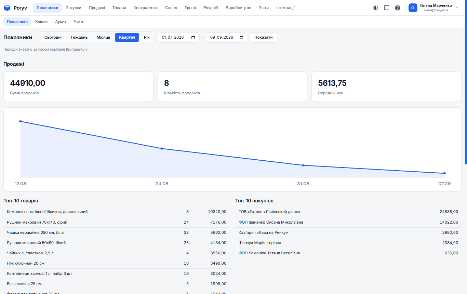Open the chat messages icon
Screen dimensions: 467x294
pos(387,8)
